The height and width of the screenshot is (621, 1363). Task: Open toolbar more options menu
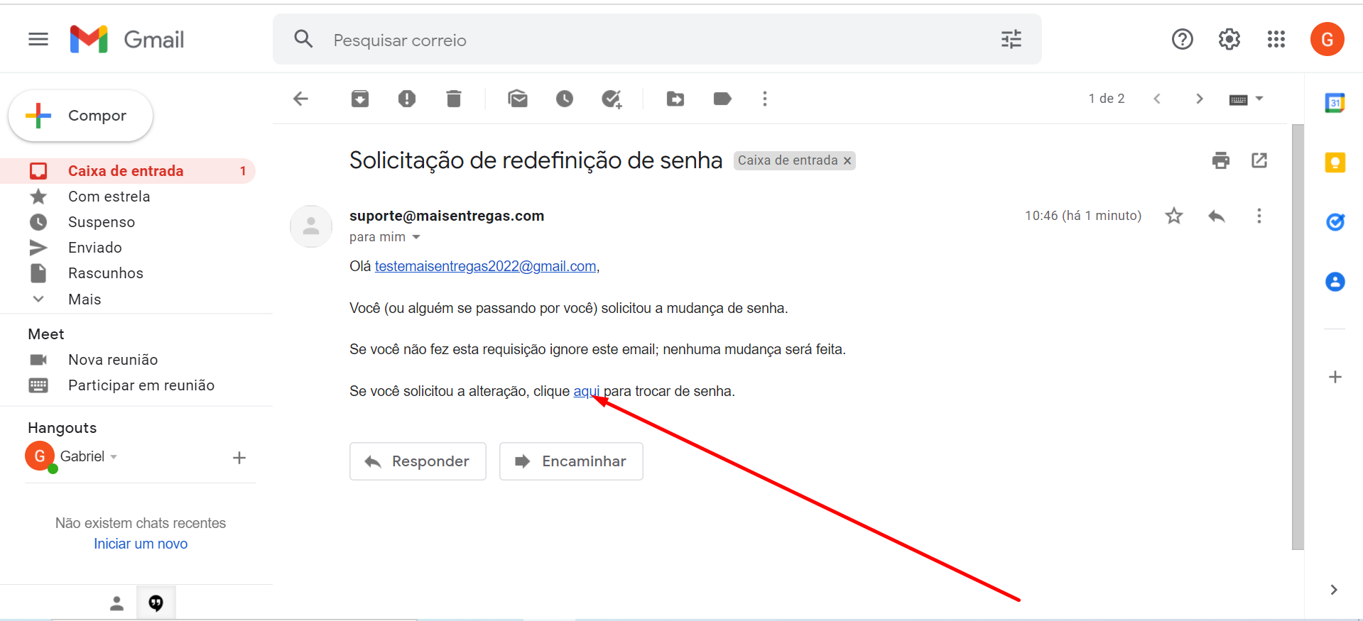[x=765, y=99]
